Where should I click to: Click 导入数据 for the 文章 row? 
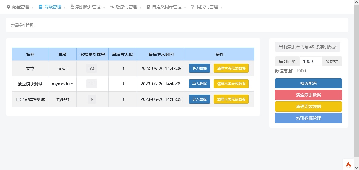(x=199, y=68)
